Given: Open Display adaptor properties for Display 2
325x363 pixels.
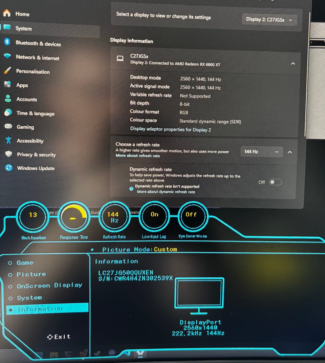Looking at the screenshot, I should click(171, 129).
